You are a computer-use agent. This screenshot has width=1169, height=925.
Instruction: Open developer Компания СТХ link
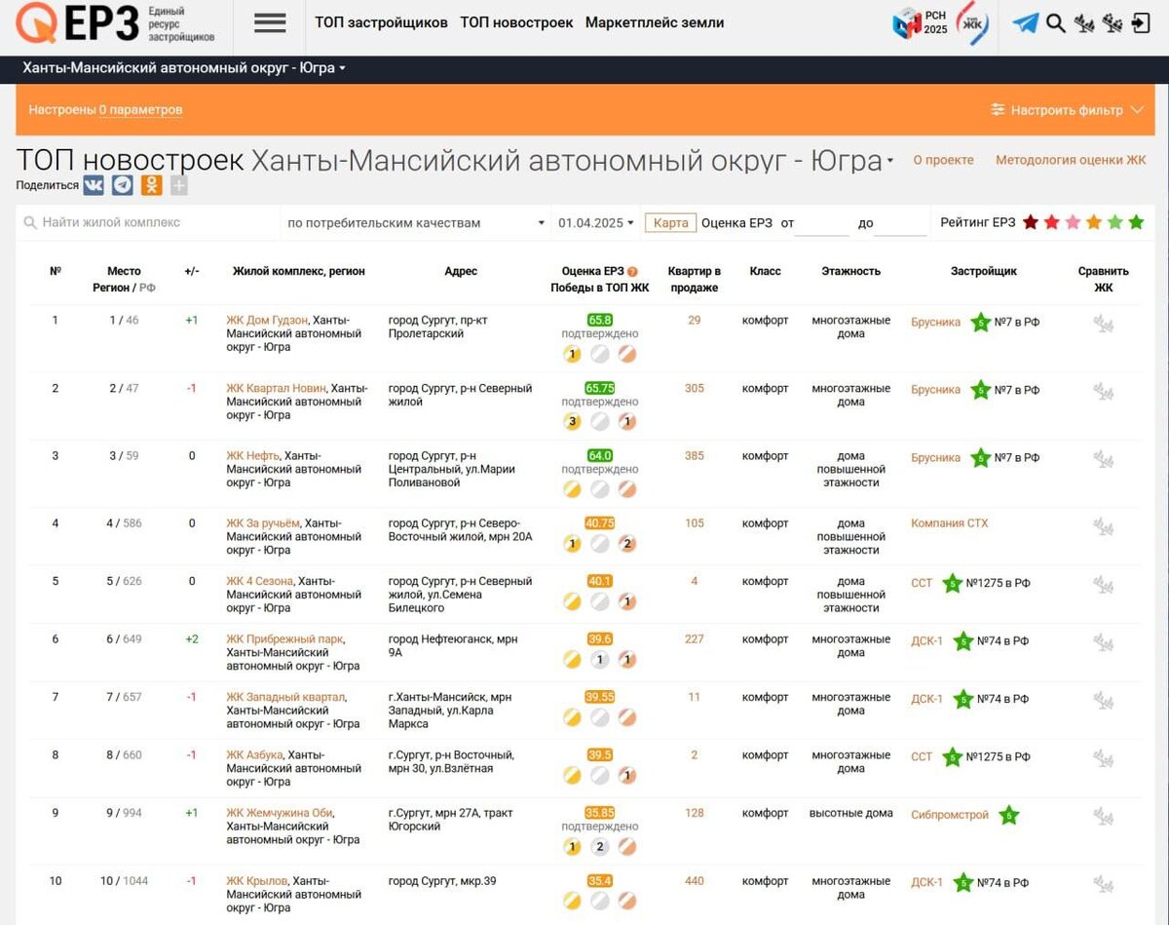point(949,523)
